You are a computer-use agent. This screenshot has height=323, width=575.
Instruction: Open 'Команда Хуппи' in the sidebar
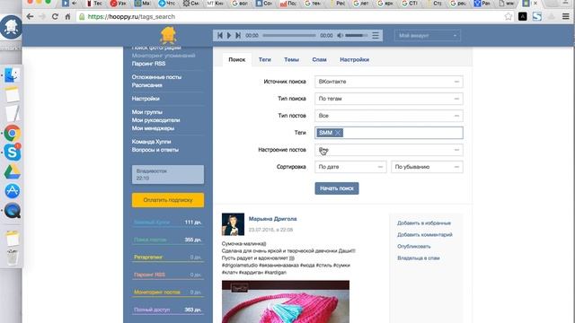pos(151,142)
